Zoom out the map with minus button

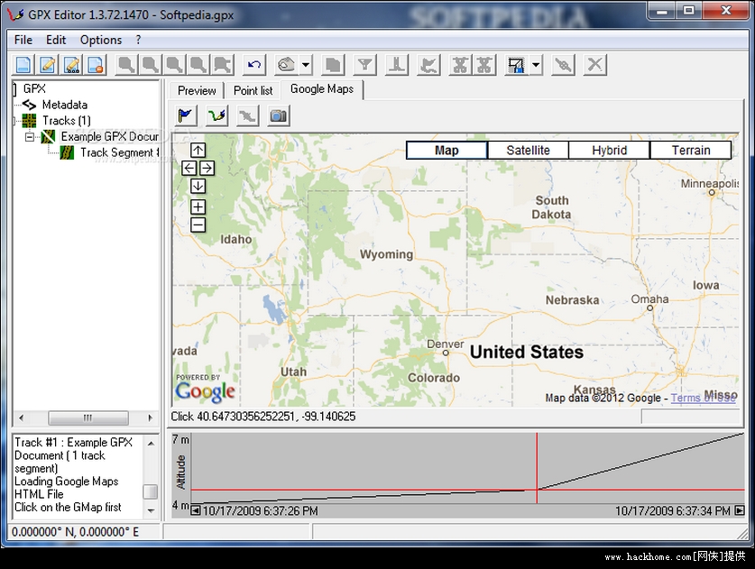click(198, 225)
